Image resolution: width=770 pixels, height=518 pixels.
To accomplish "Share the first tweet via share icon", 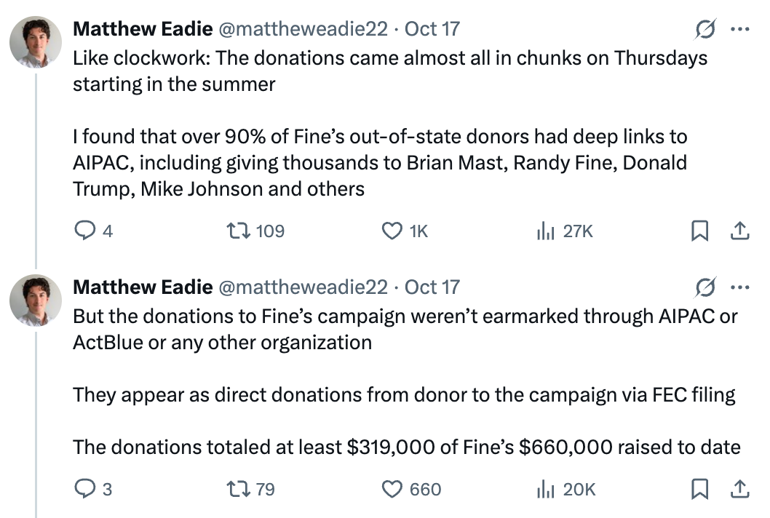I will tap(739, 231).
